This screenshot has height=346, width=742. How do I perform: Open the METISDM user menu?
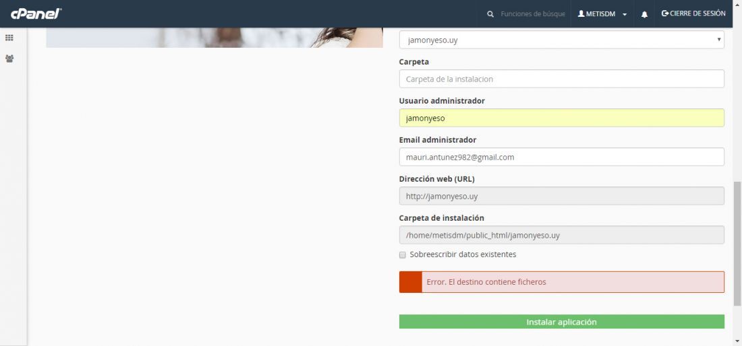(x=602, y=14)
